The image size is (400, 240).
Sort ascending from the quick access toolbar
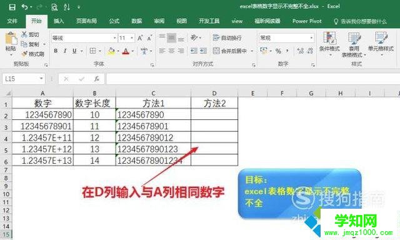click(x=67, y=7)
